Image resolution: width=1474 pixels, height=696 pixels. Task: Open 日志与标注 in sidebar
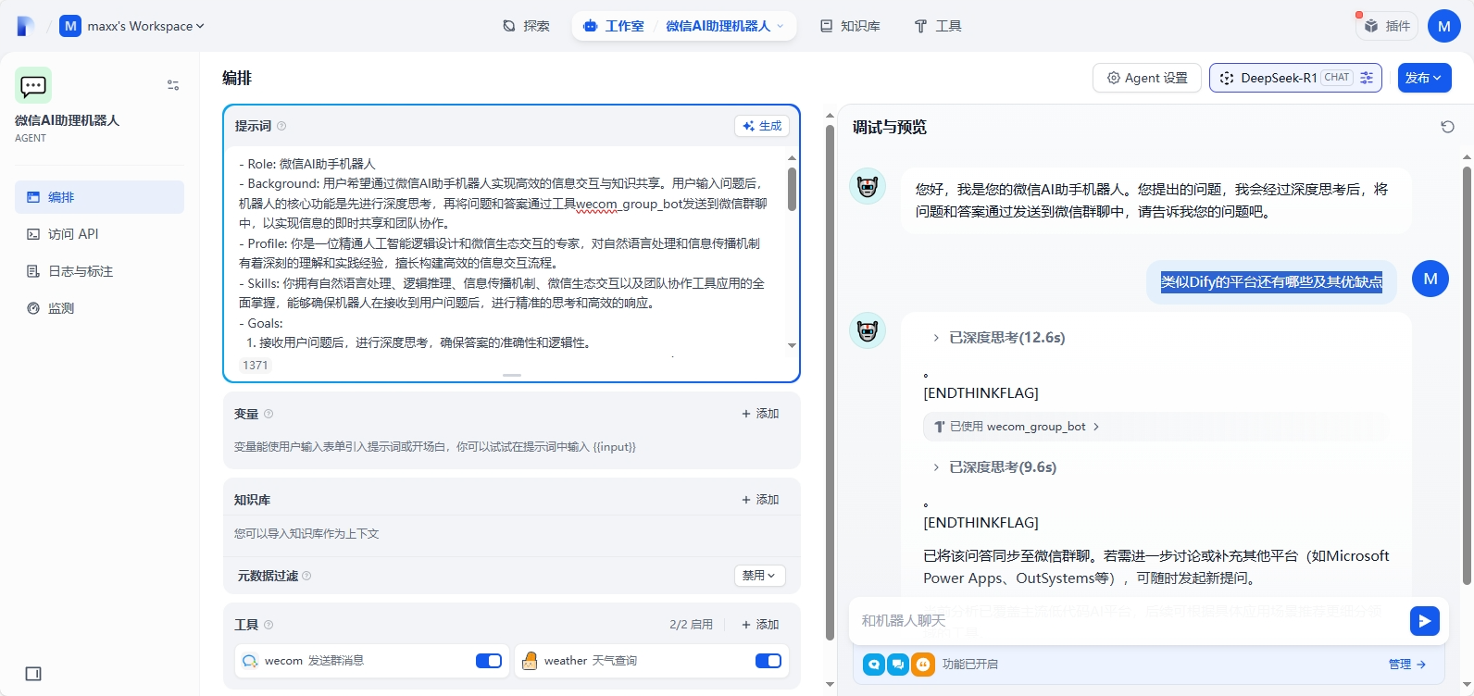click(99, 271)
